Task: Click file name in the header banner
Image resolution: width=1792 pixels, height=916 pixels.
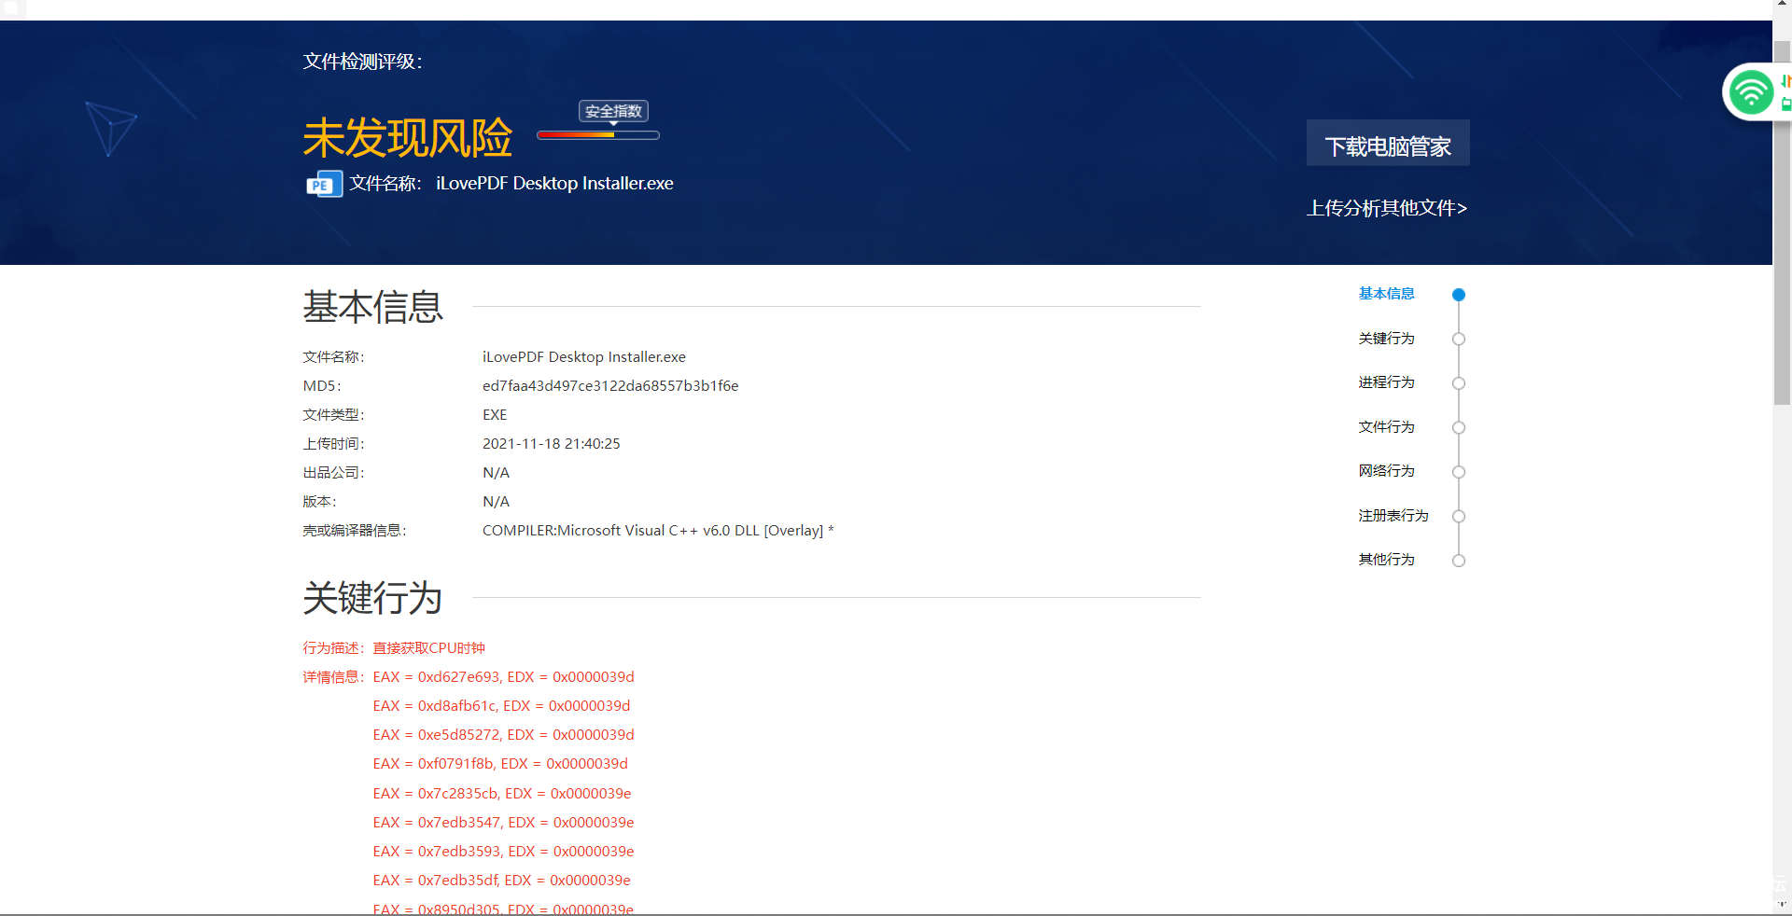Action: 554,184
